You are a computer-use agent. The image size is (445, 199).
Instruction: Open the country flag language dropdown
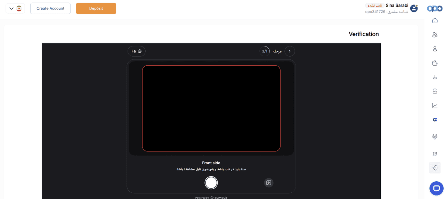point(15,9)
